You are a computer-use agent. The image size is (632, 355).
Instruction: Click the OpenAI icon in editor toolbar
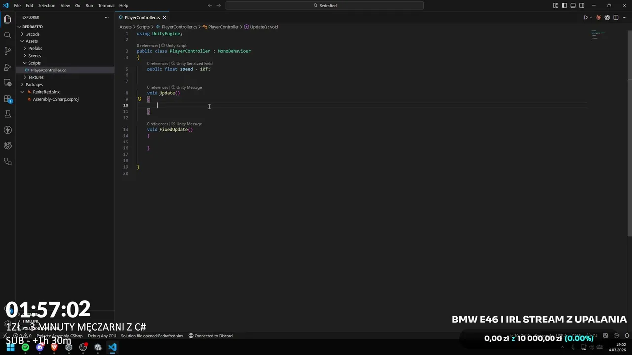click(x=607, y=17)
